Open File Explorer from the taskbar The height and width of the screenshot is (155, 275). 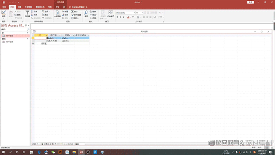[74, 152]
